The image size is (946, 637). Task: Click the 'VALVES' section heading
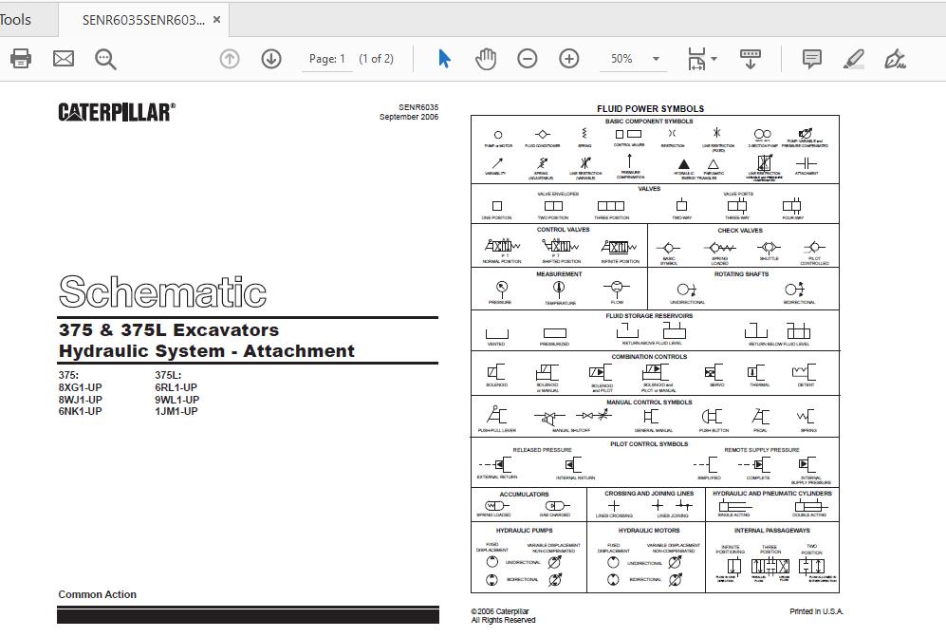(x=649, y=189)
